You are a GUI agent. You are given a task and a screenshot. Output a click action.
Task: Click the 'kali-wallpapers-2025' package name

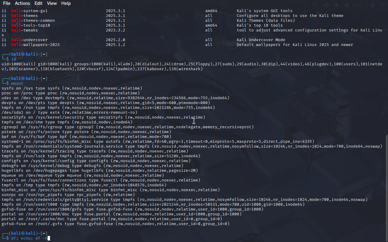coord(35,45)
